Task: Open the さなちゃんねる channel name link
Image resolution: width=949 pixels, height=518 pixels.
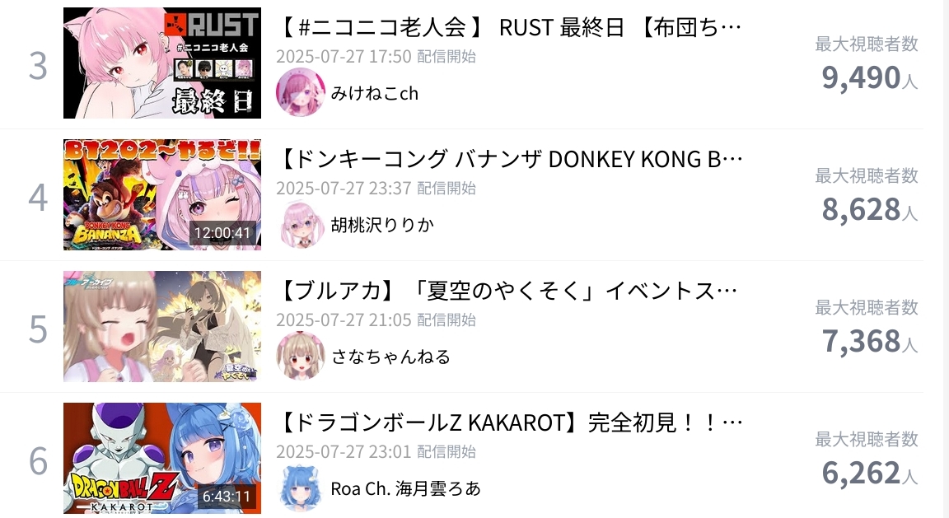Action: tap(390, 357)
